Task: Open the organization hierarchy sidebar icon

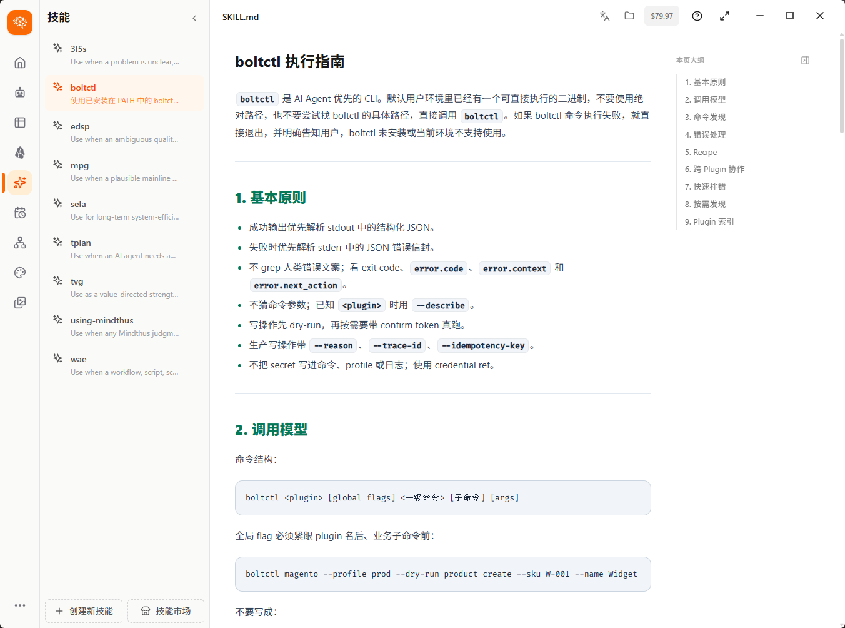Action: click(x=20, y=243)
